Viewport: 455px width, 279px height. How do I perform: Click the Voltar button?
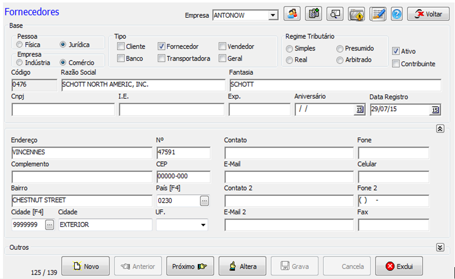coord(428,14)
